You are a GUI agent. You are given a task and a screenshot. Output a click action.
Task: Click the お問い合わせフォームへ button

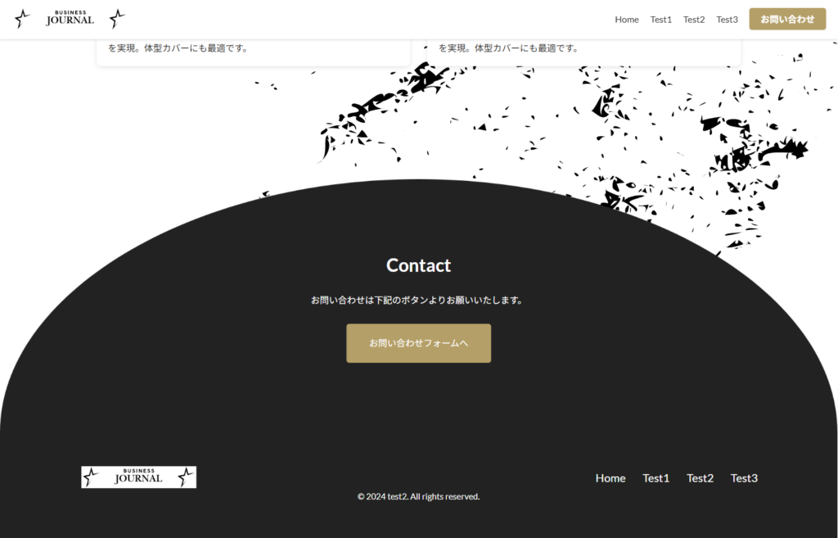tap(418, 343)
